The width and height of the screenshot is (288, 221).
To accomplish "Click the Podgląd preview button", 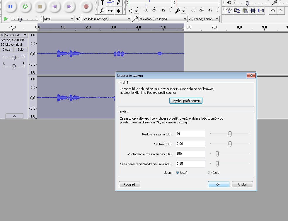I will 129,184.
